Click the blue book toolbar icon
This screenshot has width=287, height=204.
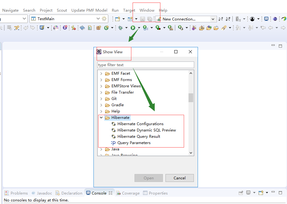point(82,28)
